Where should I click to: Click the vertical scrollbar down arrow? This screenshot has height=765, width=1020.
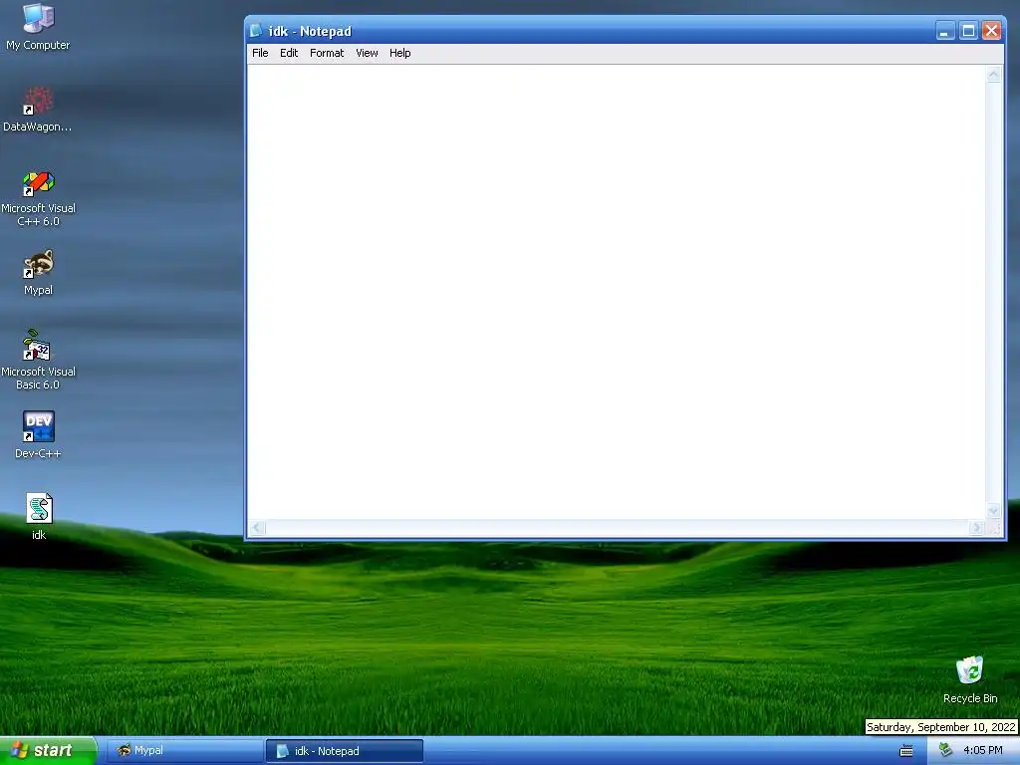993,511
